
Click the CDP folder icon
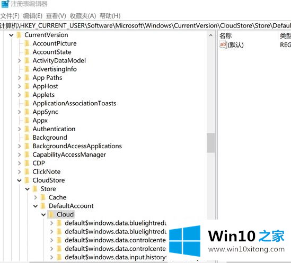point(27,163)
